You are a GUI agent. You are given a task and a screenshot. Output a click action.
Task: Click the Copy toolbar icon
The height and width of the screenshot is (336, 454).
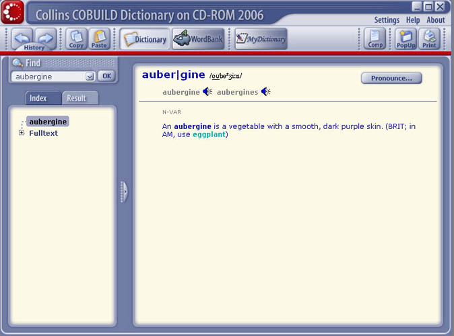pos(76,39)
